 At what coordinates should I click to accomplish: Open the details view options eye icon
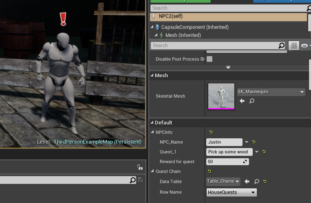point(304,46)
